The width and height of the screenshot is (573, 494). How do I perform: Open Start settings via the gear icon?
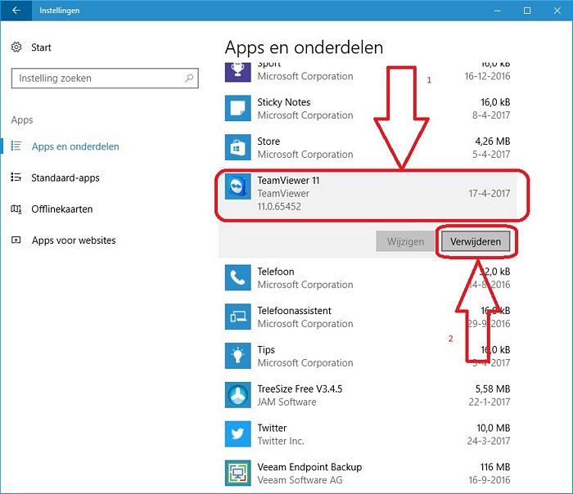[x=16, y=47]
